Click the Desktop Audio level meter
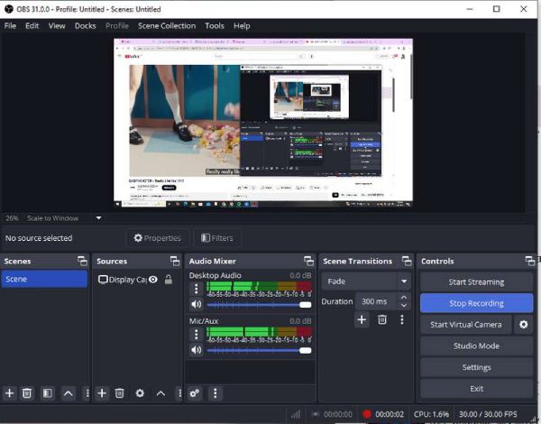Viewport: 541px width, 424px height. tap(259, 286)
